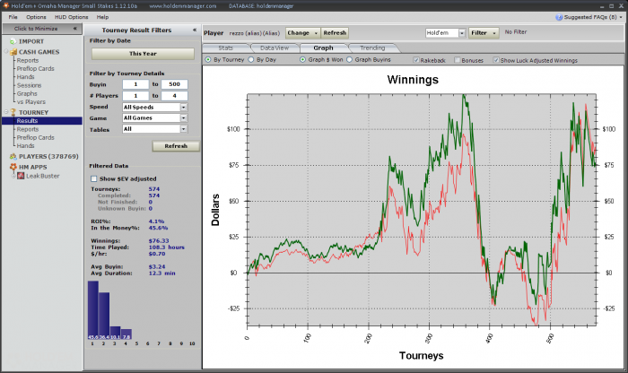This screenshot has height=373, width=628.
Task: Select Graph $ Won radio button
Action: tap(302, 60)
